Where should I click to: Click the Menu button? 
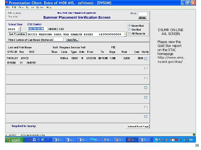click(142, 17)
